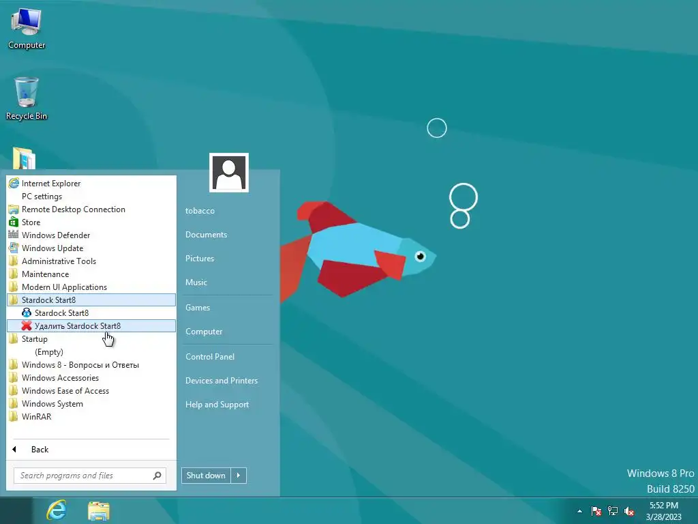Open Help and Support
The width and height of the screenshot is (698, 524).
pos(217,405)
